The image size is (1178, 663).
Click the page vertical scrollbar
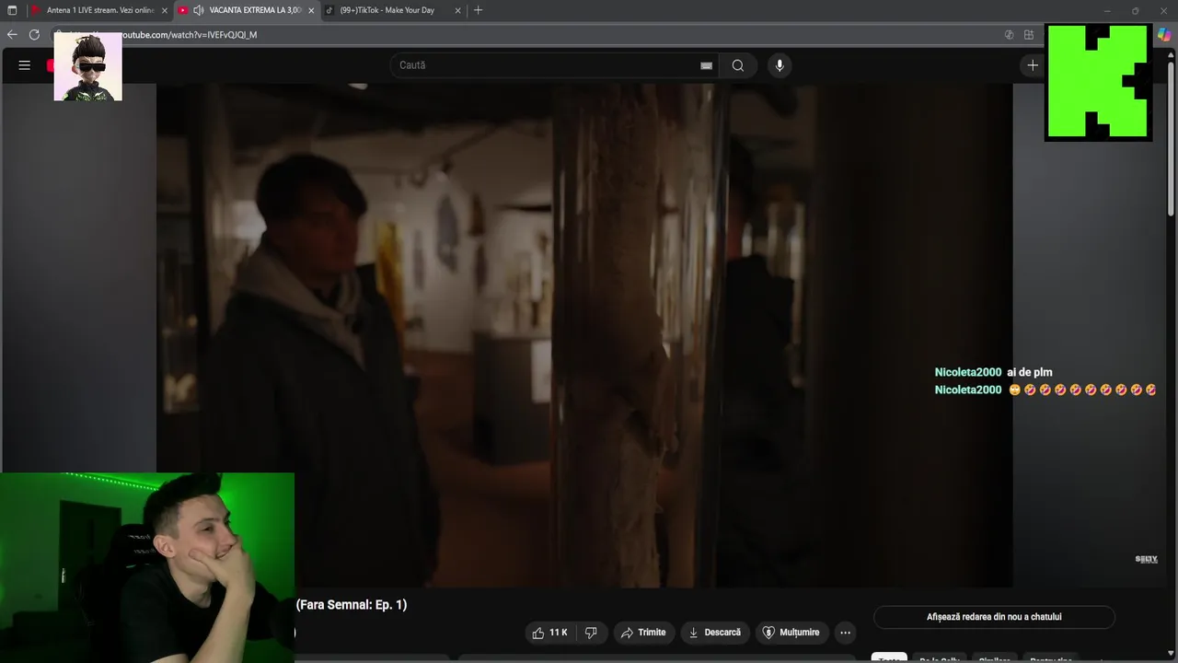tap(1172, 138)
